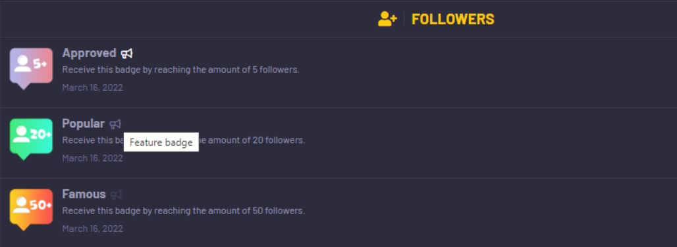Screen dimensions: 677x247
Task: Click the Approved badge 5 followers description
Action: (181, 70)
